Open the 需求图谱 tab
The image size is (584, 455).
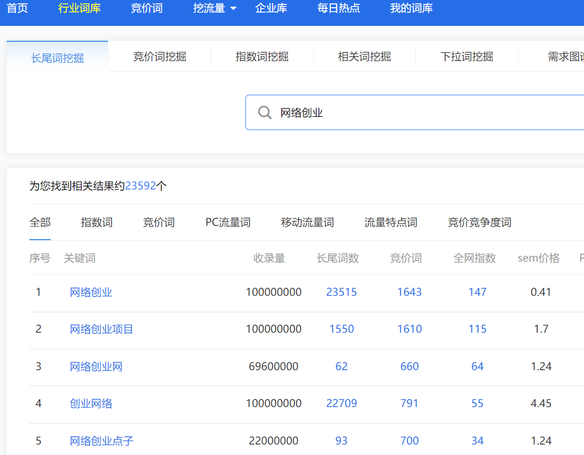coord(562,56)
